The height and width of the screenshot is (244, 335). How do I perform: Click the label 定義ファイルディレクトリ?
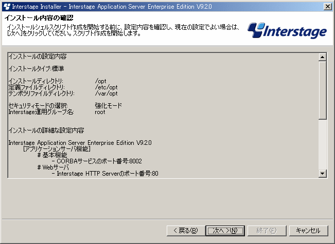coord(37,87)
